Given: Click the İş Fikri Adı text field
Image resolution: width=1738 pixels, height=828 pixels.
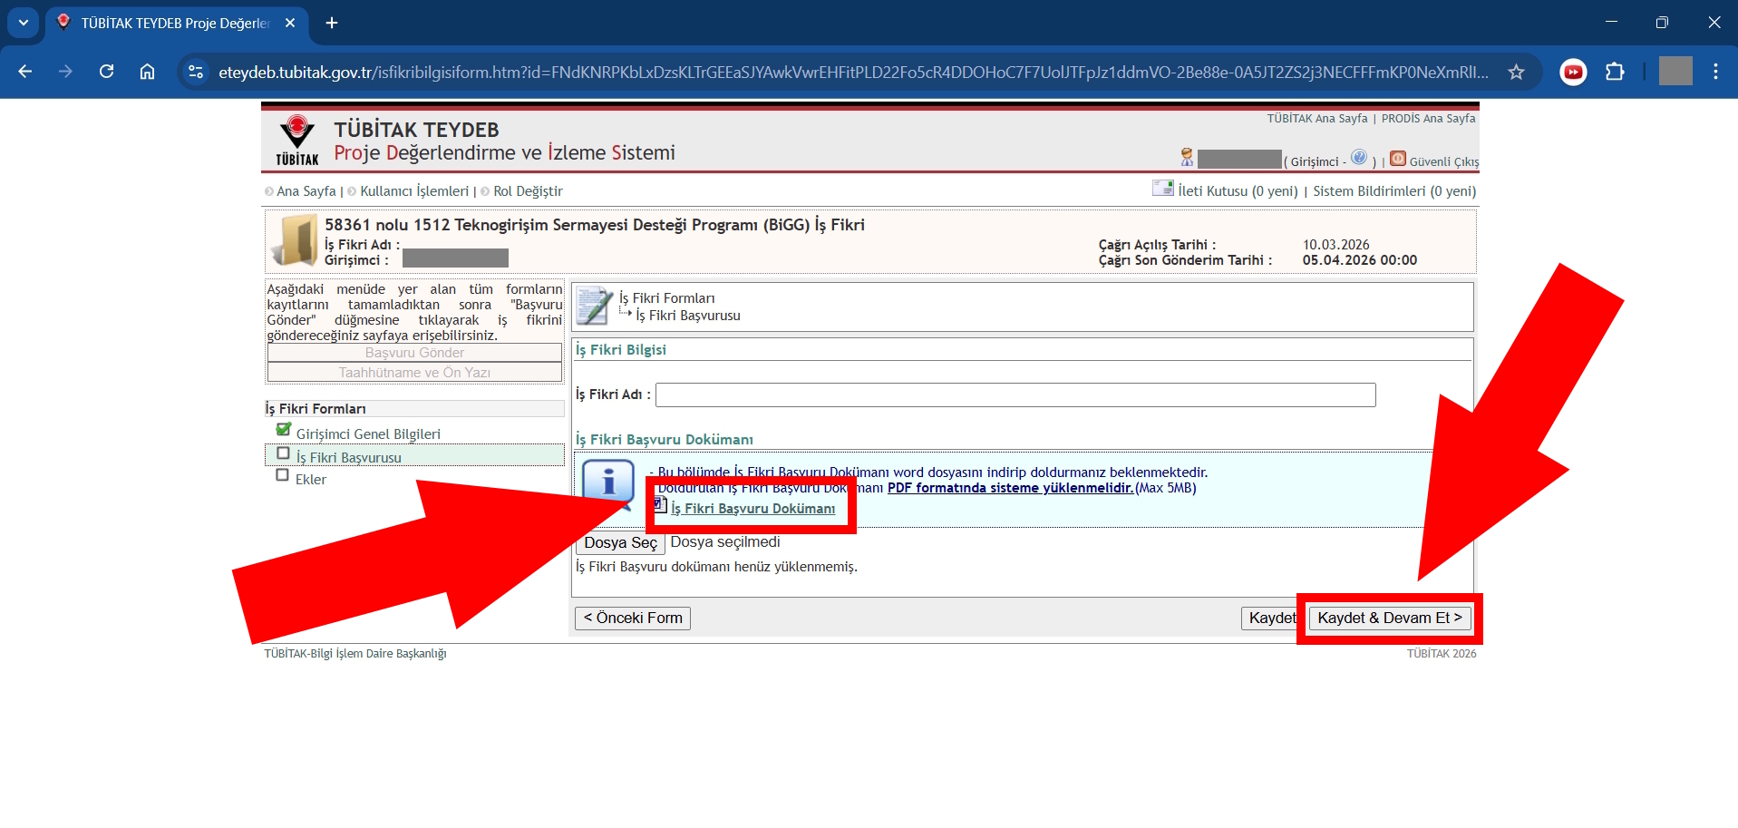Looking at the screenshot, I should tap(1015, 395).
